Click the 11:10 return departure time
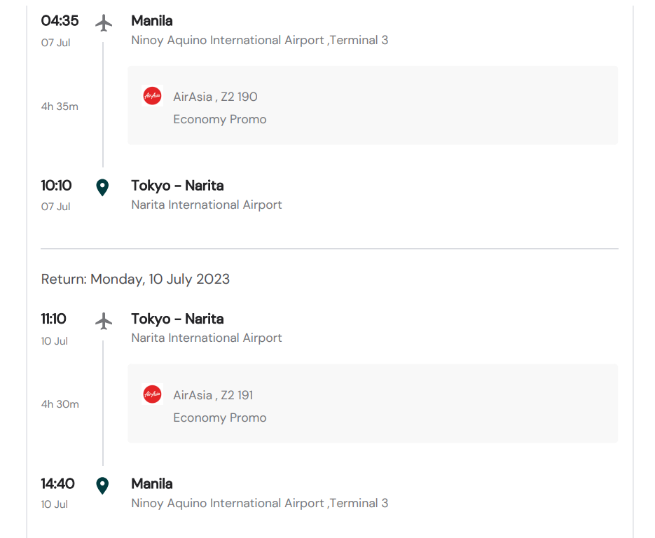Viewport: 655px width, 538px height. point(54,319)
